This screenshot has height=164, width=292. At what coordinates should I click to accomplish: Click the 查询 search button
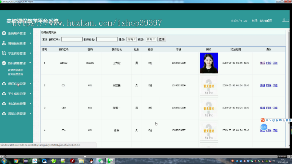click(x=162, y=39)
